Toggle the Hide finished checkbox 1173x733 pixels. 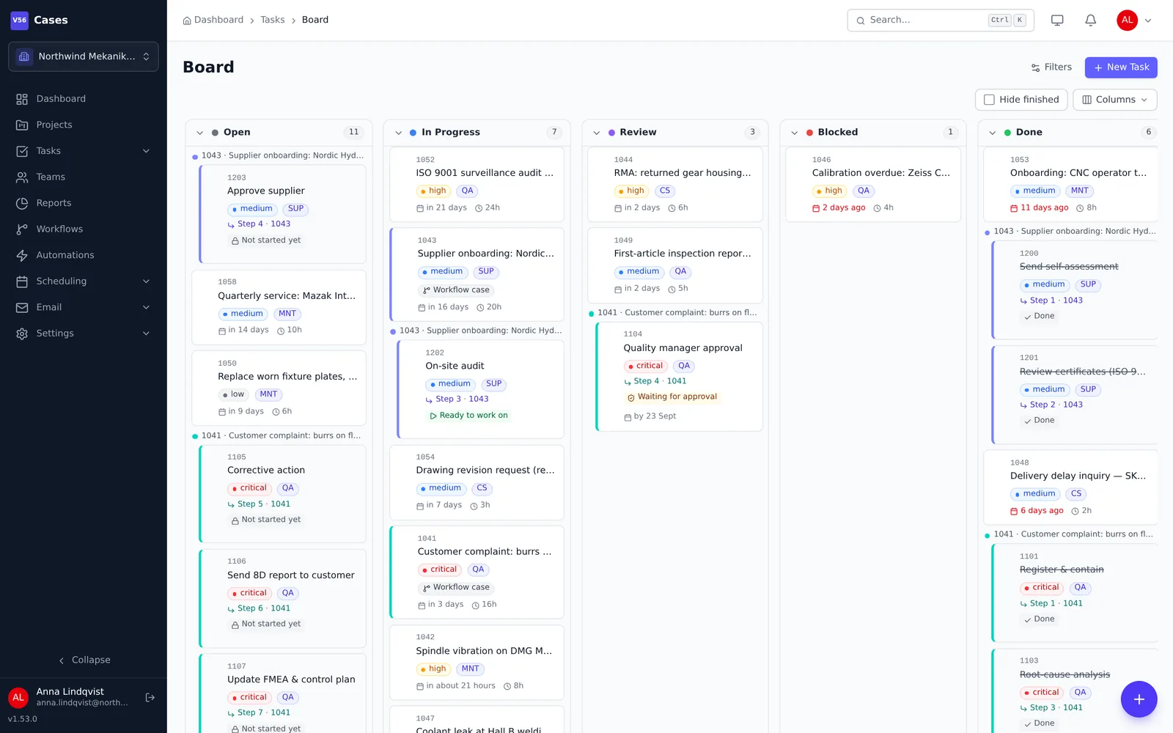pos(989,100)
